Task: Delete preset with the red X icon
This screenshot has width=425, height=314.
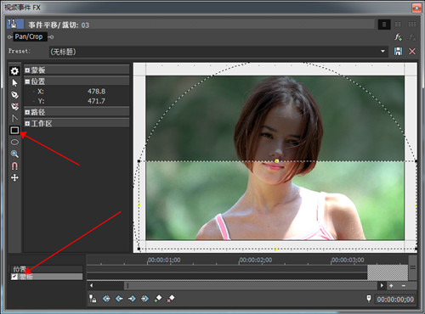Action: (x=412, y=52)
